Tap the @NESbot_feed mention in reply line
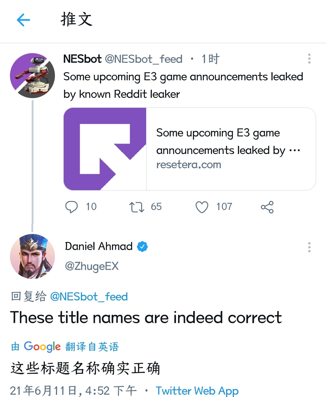The height and width of the screenshot is (397, 326). [89, 296]
